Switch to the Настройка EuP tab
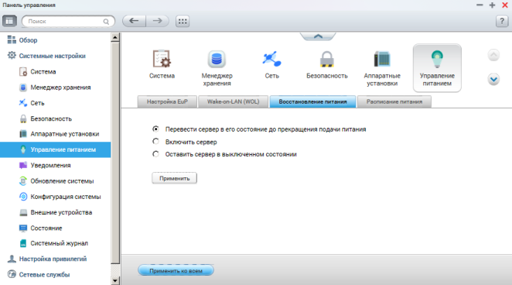The image size is (512, 285). [167, 101]
